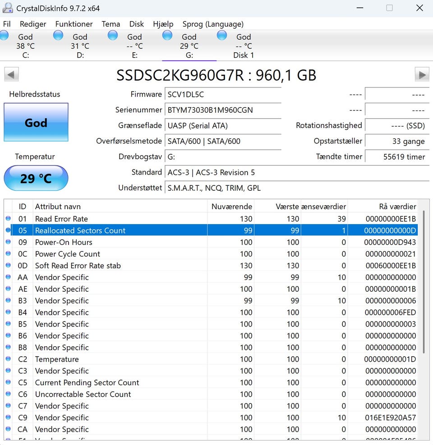Click the CrystalDiskInfo title bar app icon

(x=8, y=8)
